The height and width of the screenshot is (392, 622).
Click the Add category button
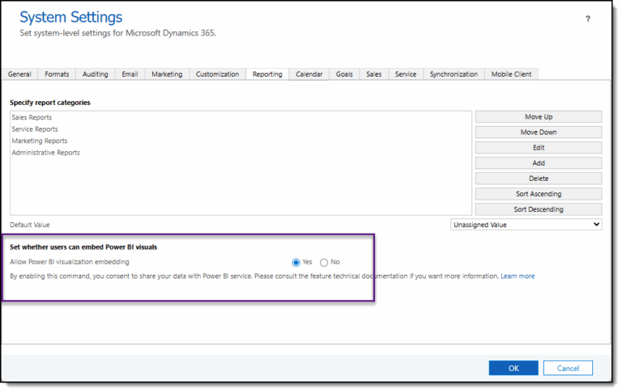(x=539, y=163)
